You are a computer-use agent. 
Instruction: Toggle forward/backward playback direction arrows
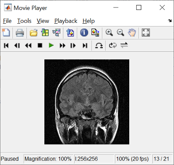click(x=124, y=45)
